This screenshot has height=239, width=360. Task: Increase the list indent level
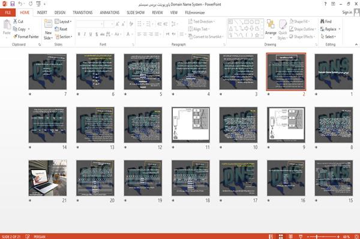coord(166,24)
